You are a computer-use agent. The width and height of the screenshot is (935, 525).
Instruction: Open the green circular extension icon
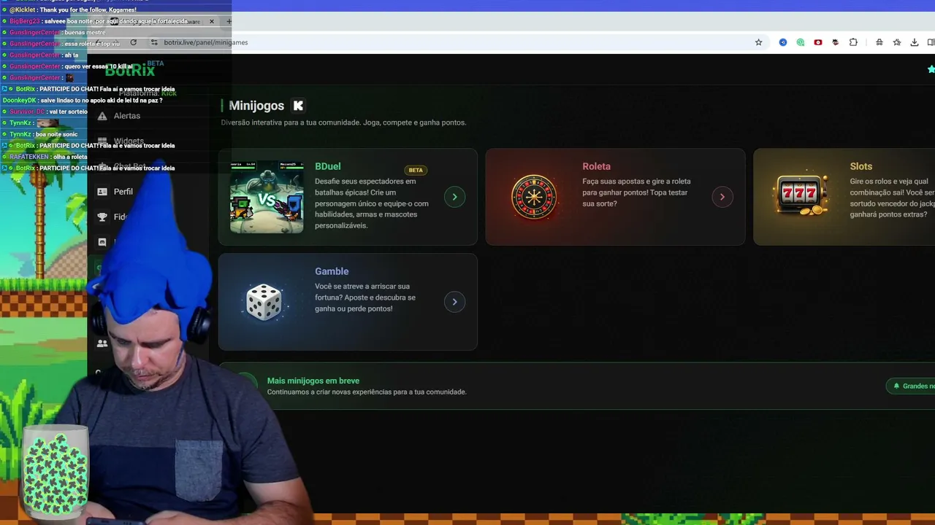(801, 42)
